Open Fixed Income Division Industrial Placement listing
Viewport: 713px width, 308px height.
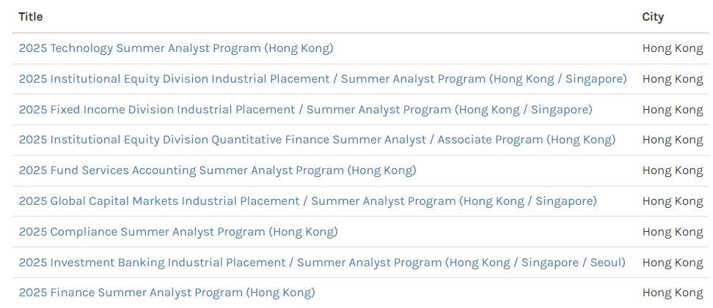[x=306, y=110]
